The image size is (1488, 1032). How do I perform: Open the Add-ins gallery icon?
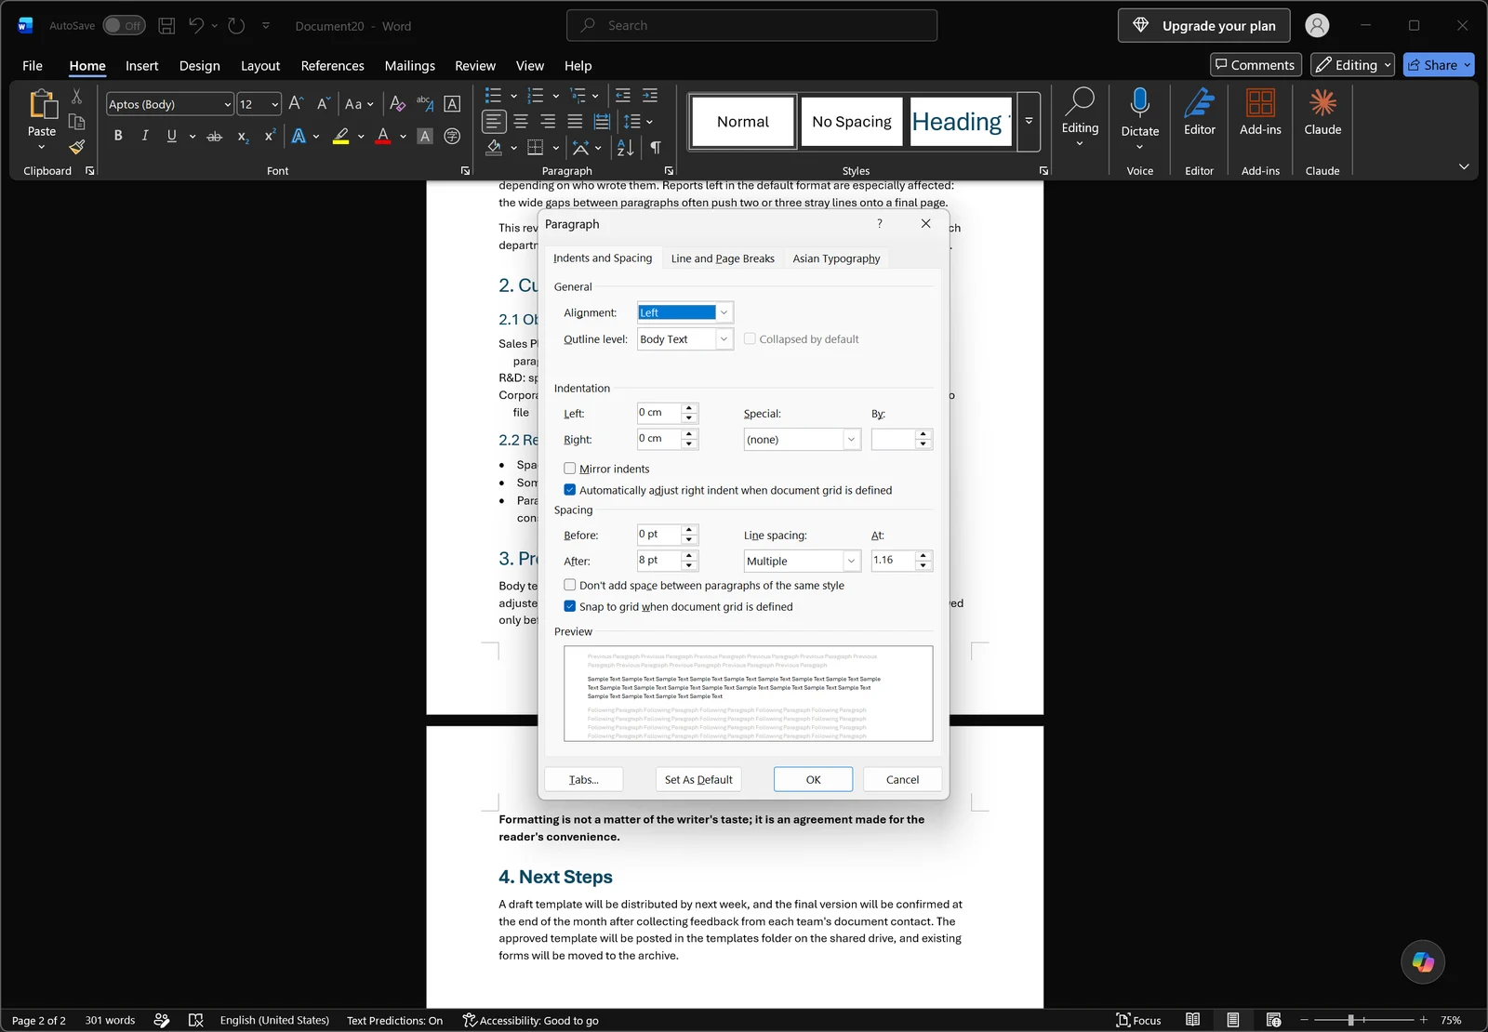point(1260,112)
